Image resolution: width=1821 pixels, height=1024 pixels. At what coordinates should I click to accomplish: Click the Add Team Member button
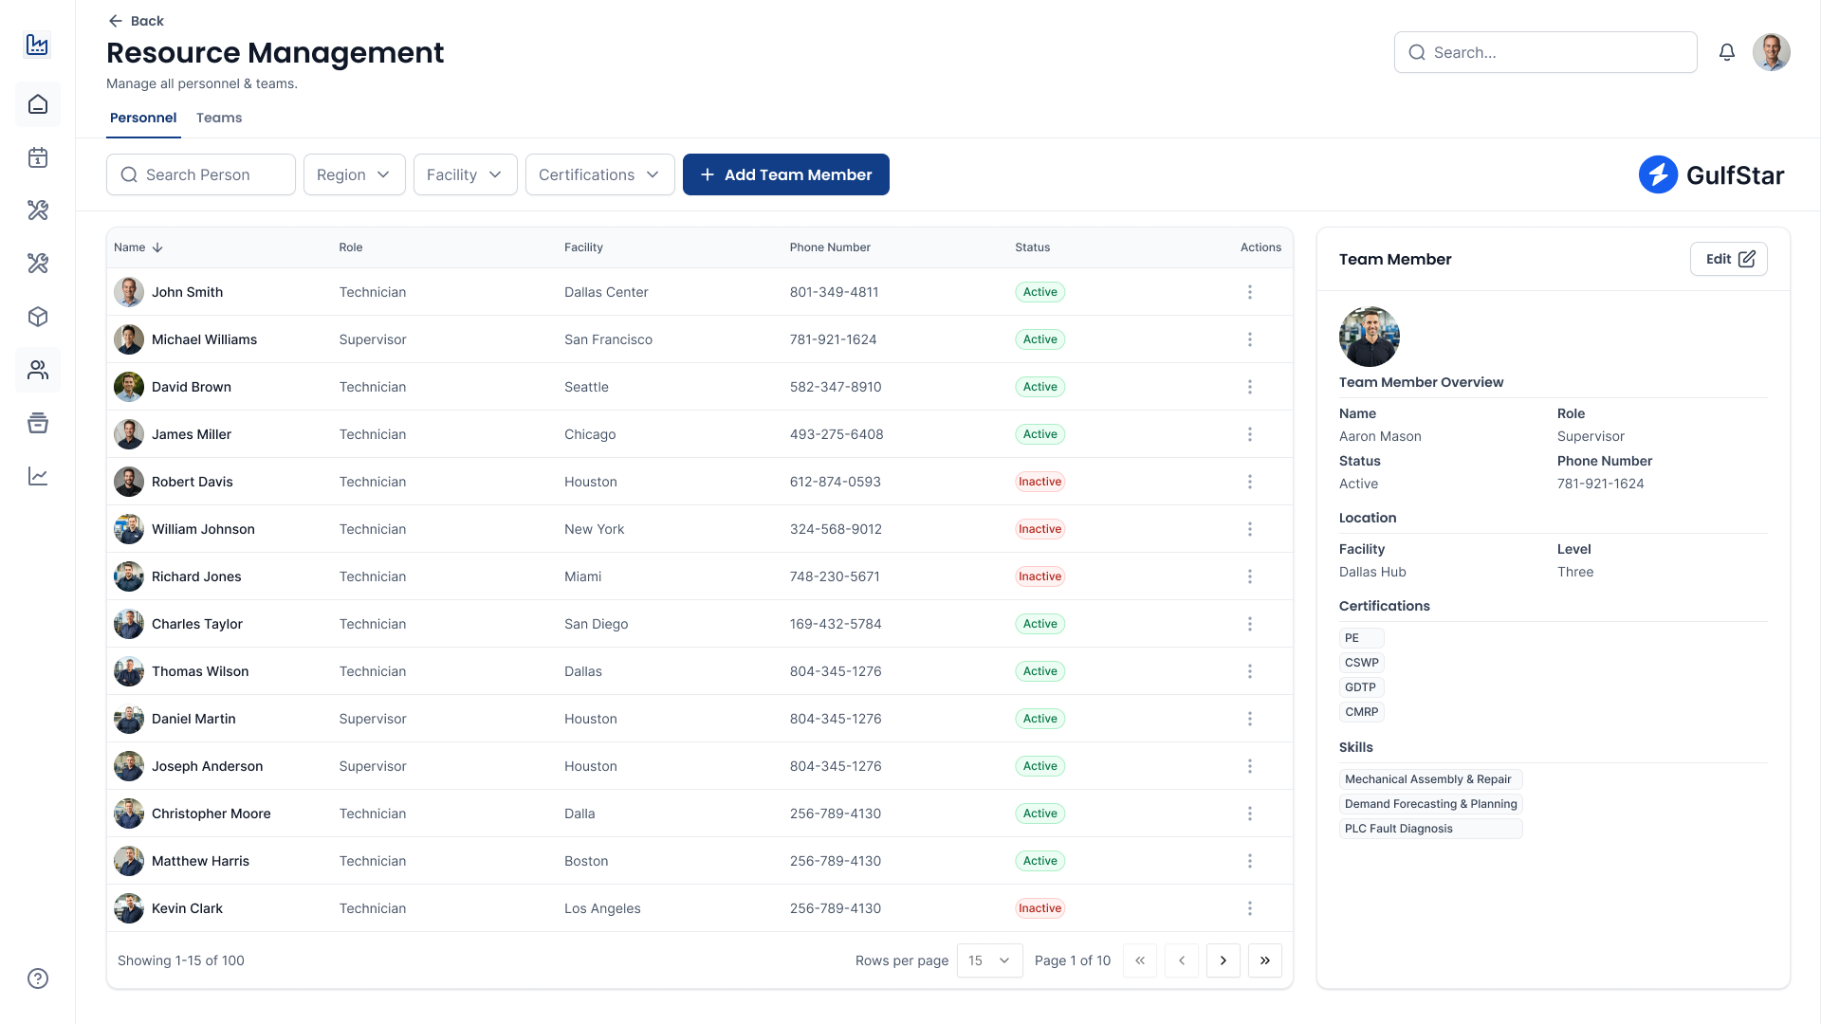[785, 174]
